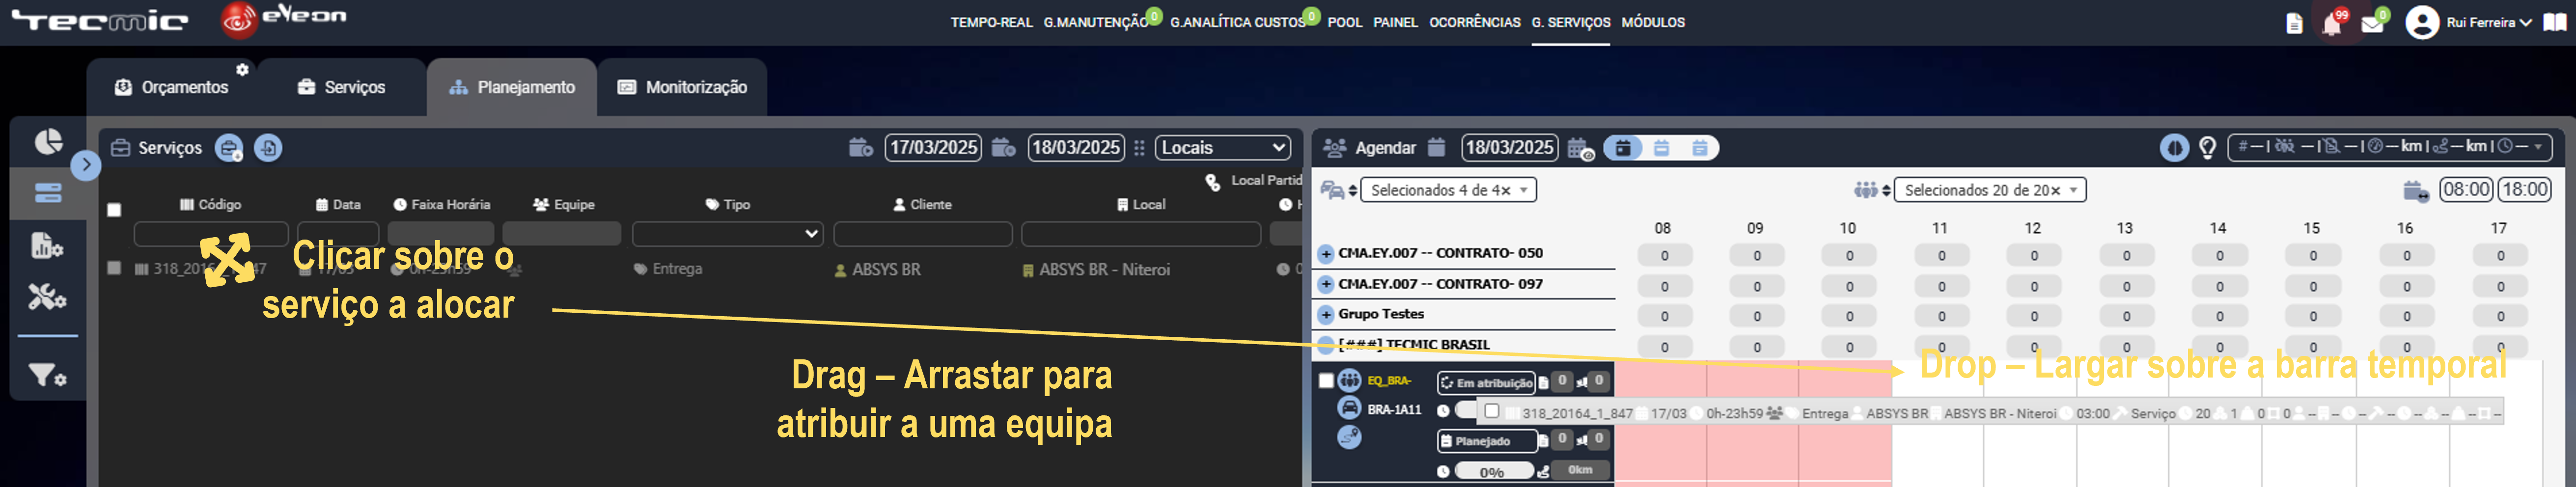This screenshot has height=487, width=2576.
Task: Click the document icon in top bar
Action: pyautogui.click(x=2295, y=23)
